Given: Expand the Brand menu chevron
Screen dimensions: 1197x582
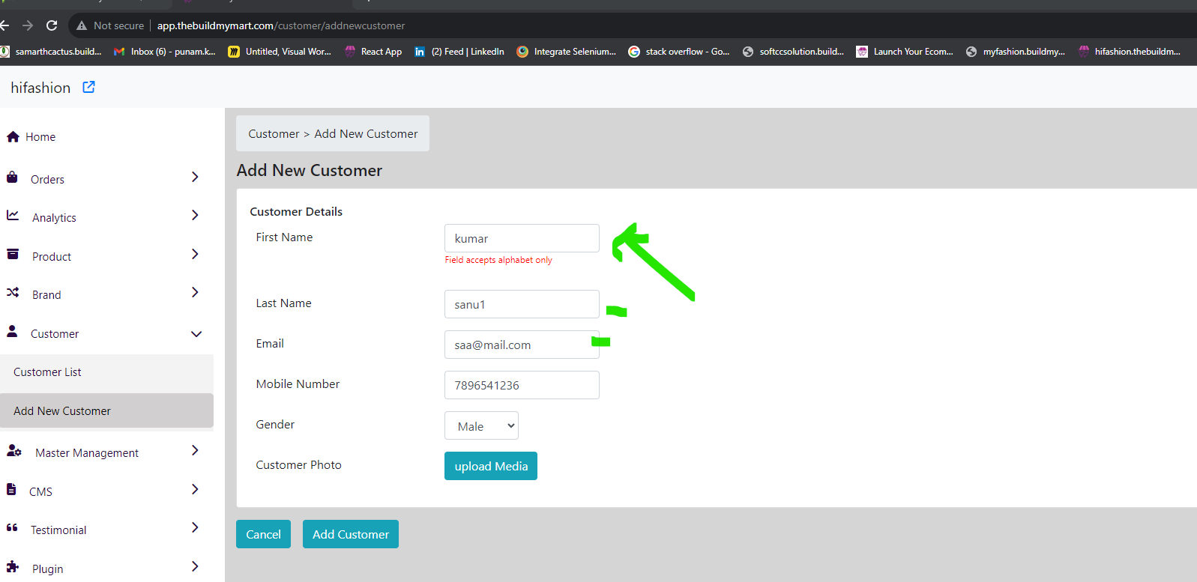Looking at the screenshot, I should [x=195, y=292].
